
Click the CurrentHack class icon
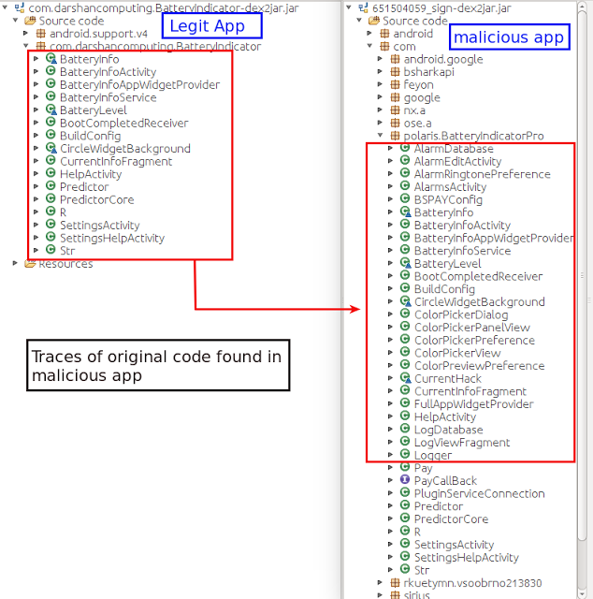(405, 379)
